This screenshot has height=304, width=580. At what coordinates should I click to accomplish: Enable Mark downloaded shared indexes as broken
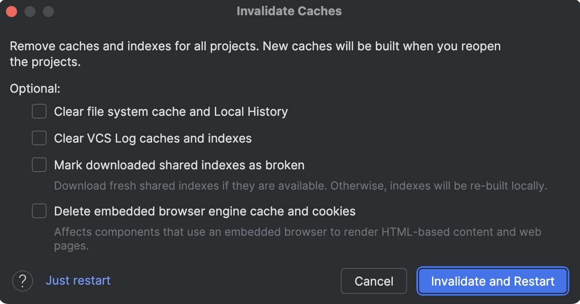39,165
